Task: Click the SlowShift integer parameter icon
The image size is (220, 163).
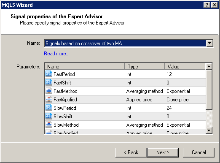Action: coord(49,116)
